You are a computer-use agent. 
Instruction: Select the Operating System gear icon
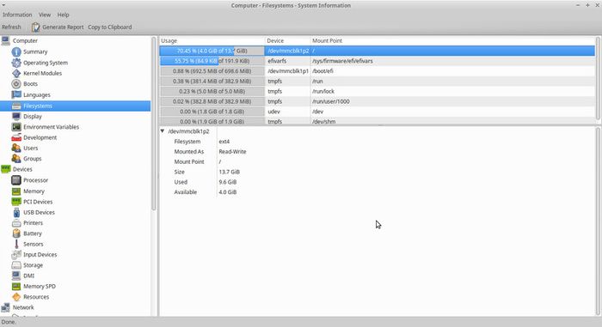coord(16,63)
